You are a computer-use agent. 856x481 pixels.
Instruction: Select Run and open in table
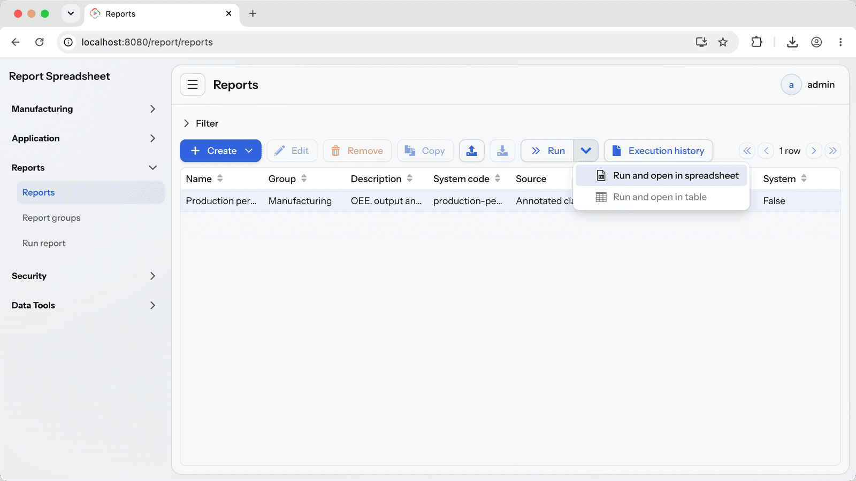click(661, 197)
